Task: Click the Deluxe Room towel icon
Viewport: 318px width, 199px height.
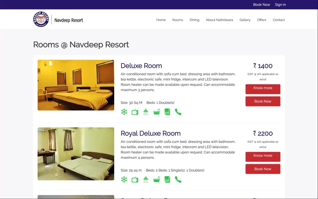Action: click(x=167, y=112)
